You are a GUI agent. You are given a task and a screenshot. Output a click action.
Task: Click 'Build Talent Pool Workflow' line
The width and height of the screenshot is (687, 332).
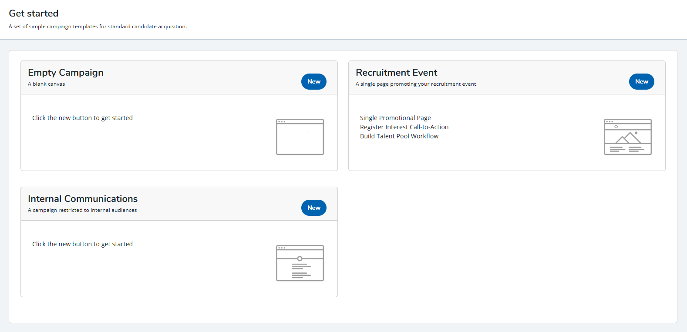point(399,136)
